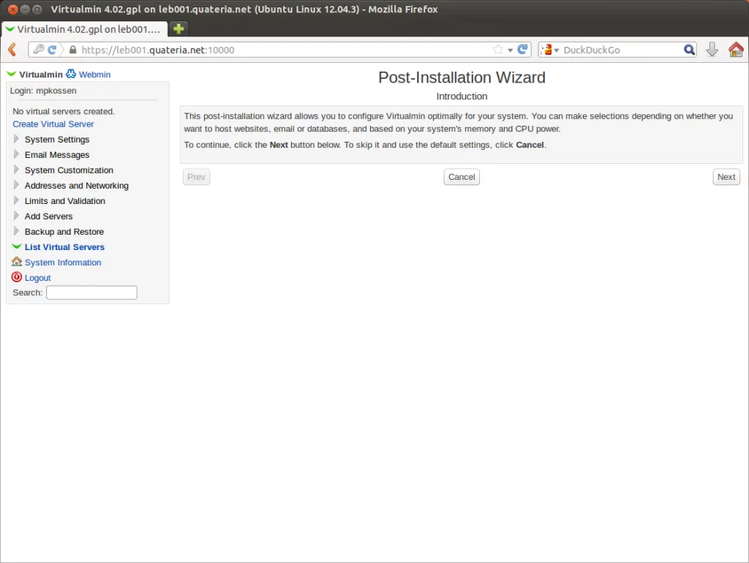Viewport: 749px width, 563px height.
Task: Select the Virtualmin 4.02.gpl browser tab
Action: 84,29
